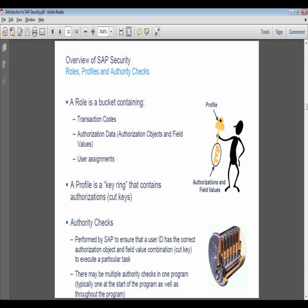Click 'Roles, Profiles and Authority Checks' subtitle

[x=107, y=71]
